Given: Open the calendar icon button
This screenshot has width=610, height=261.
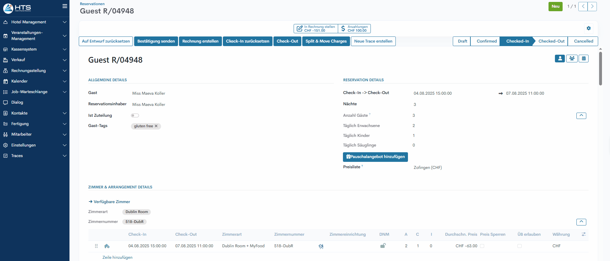Looking at the screenshot, I should 583,59.
